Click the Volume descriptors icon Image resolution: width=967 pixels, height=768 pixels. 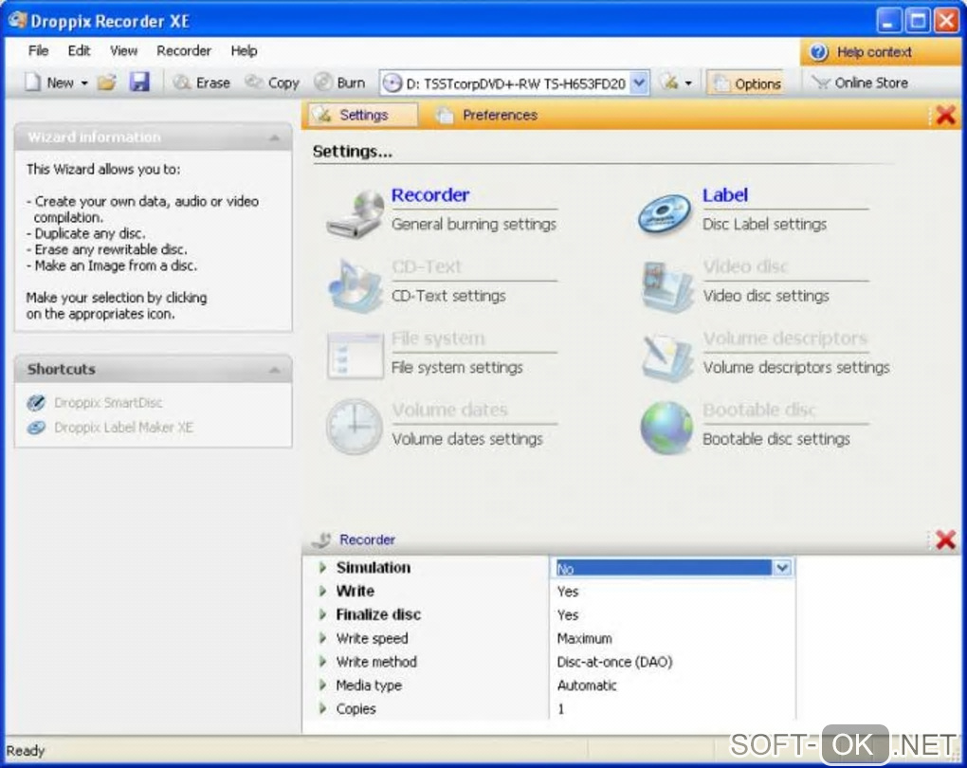pyautogui.click(x=666, y=357)
